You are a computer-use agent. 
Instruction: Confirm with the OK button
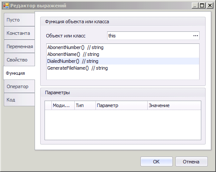[x=156, y=162]
